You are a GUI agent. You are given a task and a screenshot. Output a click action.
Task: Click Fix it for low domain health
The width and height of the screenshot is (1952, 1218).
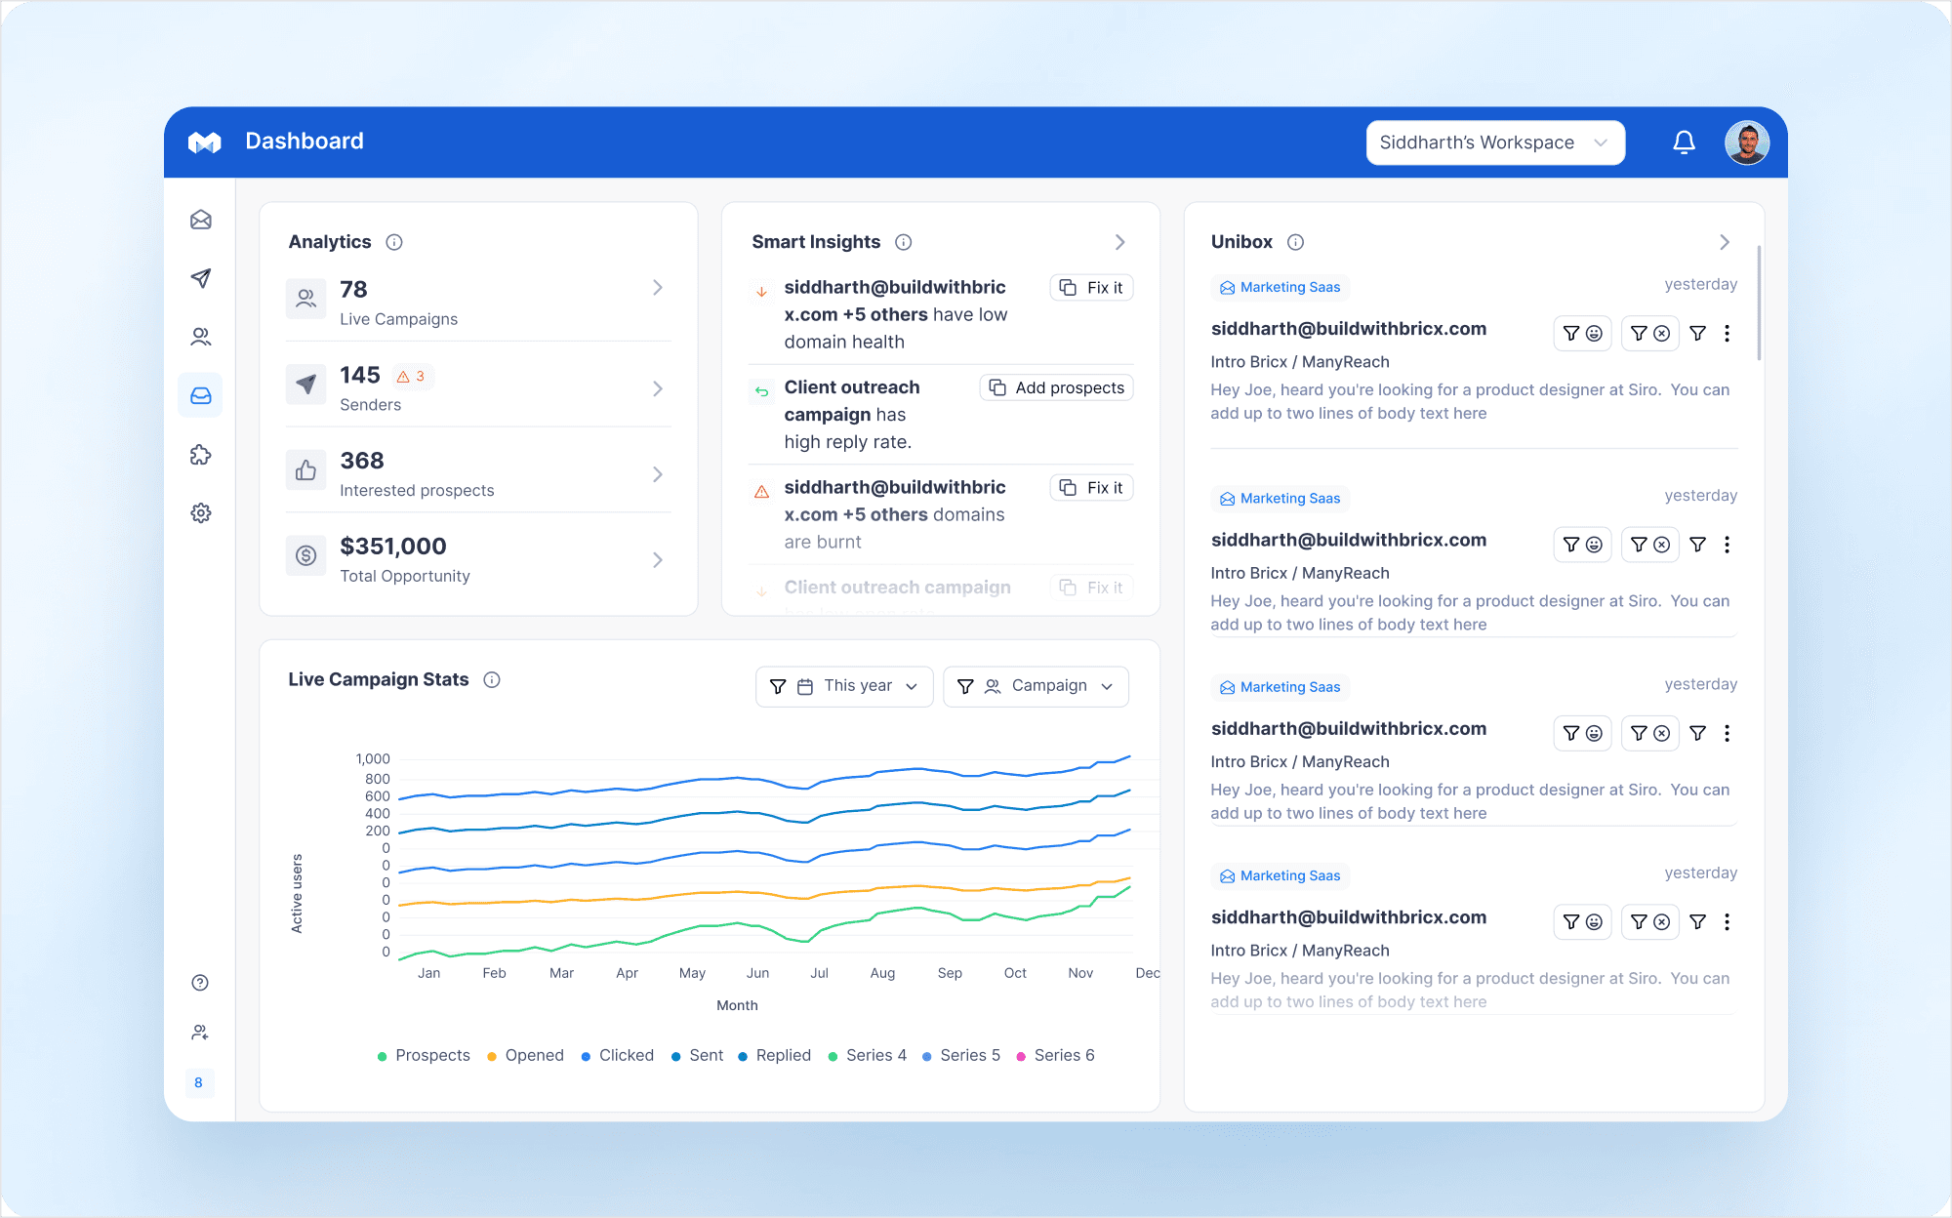tap(1091, 288)
